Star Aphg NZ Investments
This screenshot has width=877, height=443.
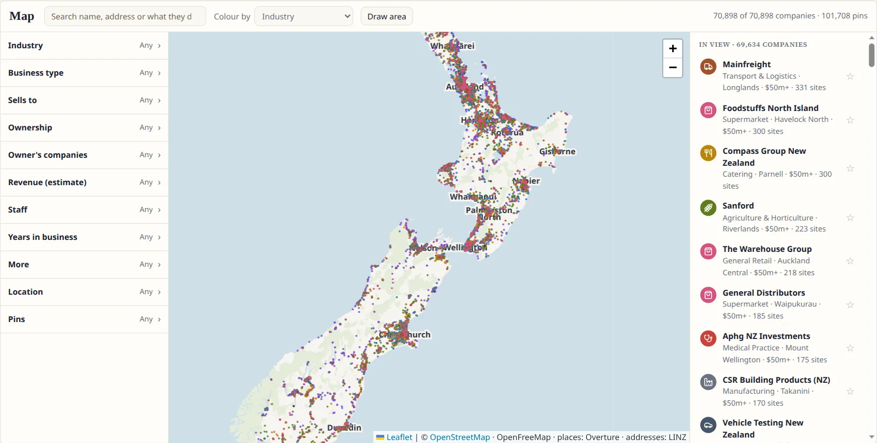pos(850,348)
